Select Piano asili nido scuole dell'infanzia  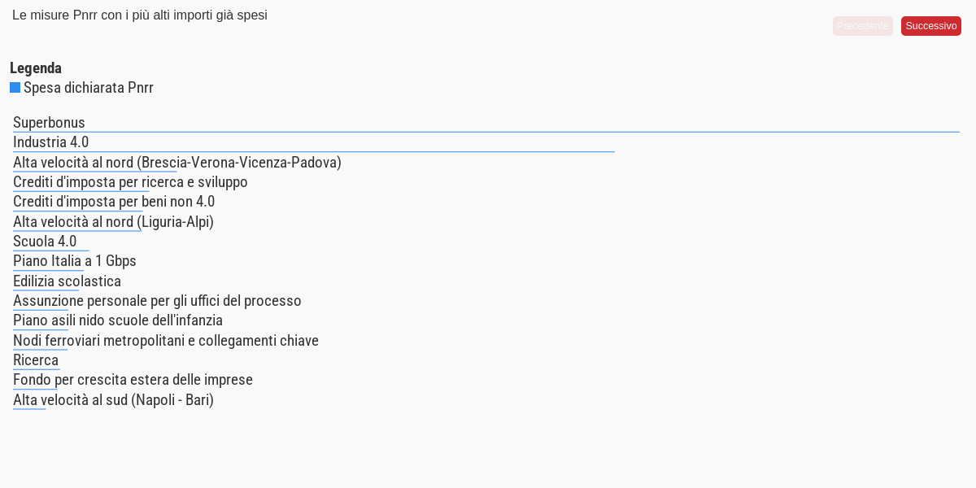118,320
